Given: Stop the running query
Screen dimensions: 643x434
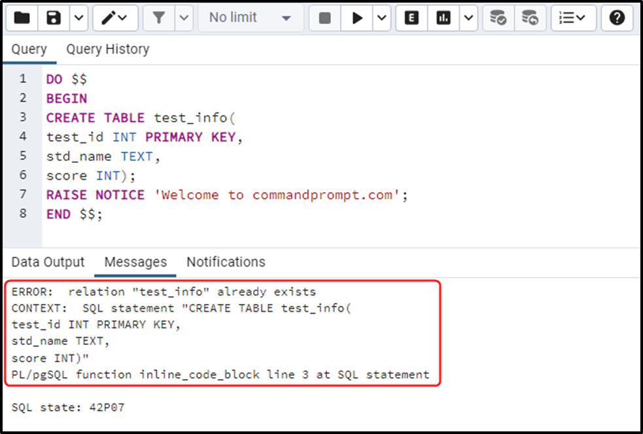Looking at the screenshot, I should click(324, 18).
